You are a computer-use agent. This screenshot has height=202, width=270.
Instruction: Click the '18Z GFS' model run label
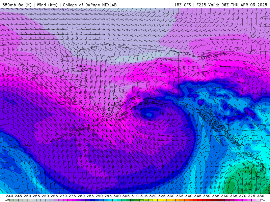(183, 5)
